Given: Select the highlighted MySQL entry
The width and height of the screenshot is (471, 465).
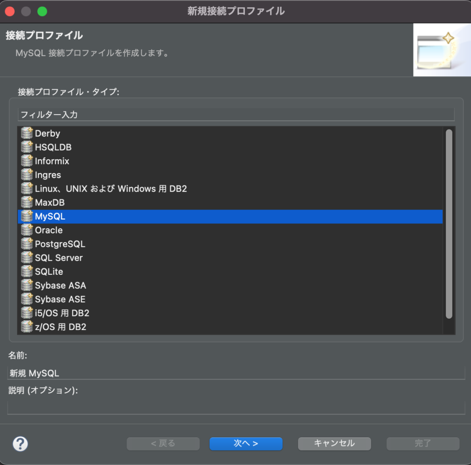Looking at the screenshot, I should coord(230,216).
